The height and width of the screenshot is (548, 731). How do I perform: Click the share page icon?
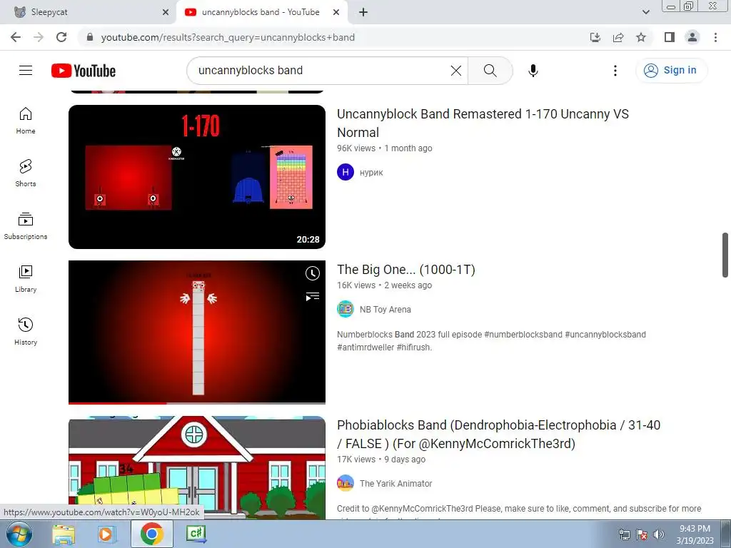(x=618, y=37)
